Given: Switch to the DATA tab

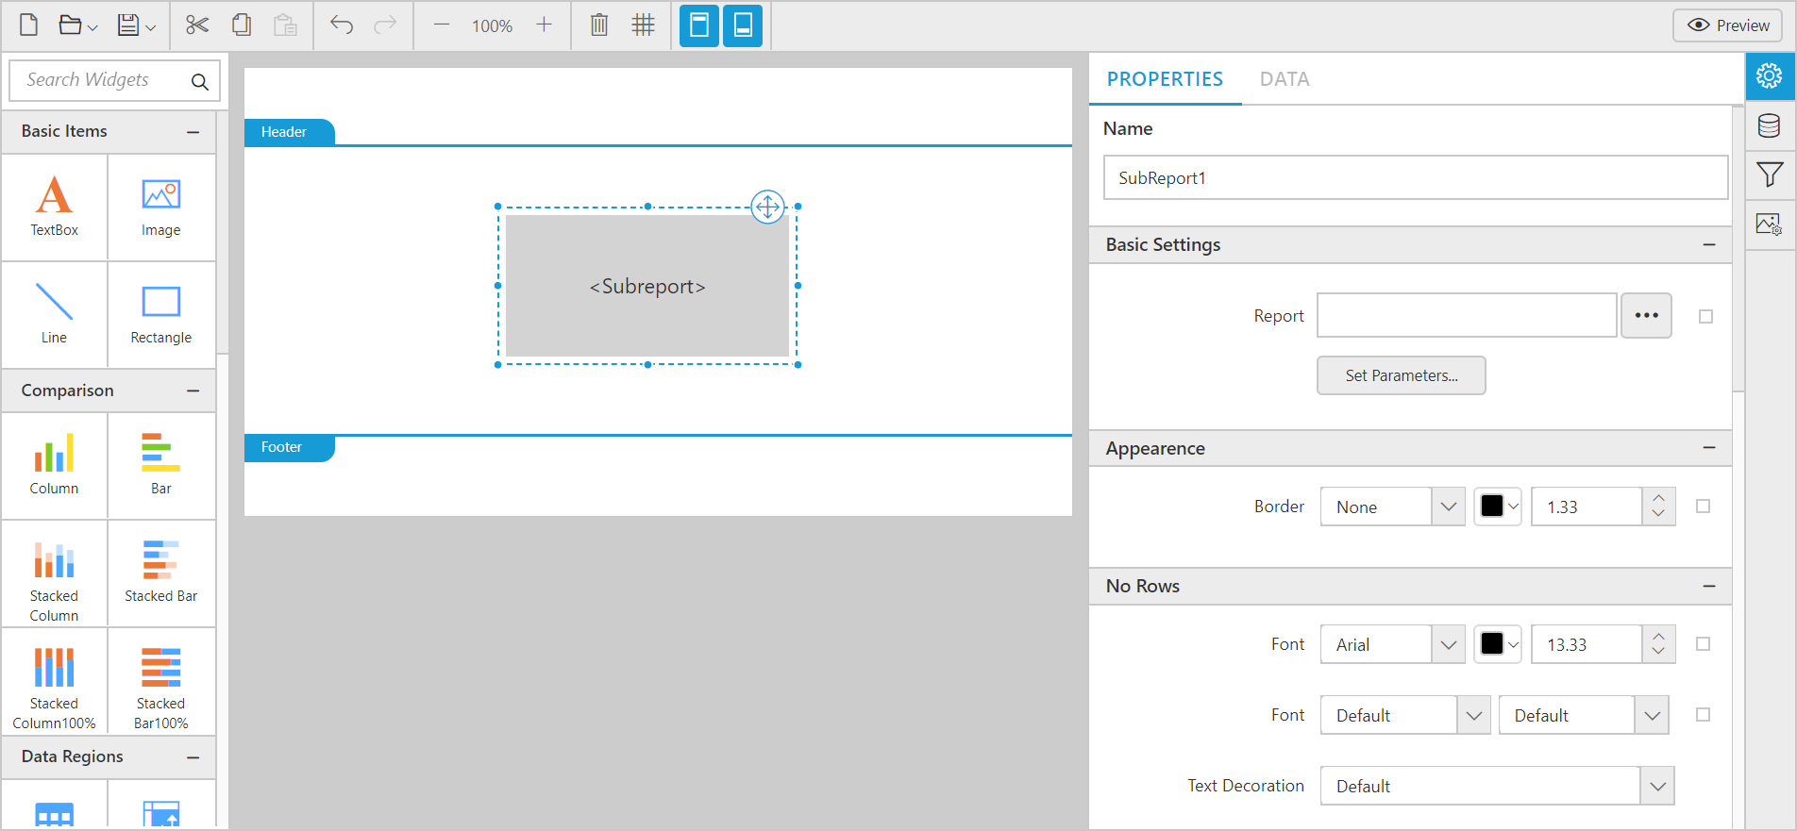Looking at the screenshot, I should [x=1285, y=79].
